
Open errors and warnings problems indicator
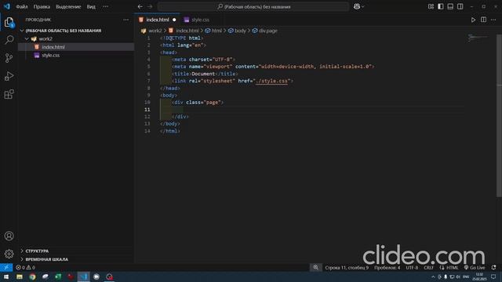click(x=25, y=267)
